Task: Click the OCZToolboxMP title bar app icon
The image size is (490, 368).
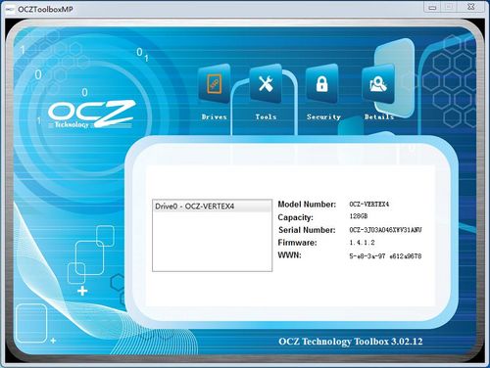Action: point(11,9)
